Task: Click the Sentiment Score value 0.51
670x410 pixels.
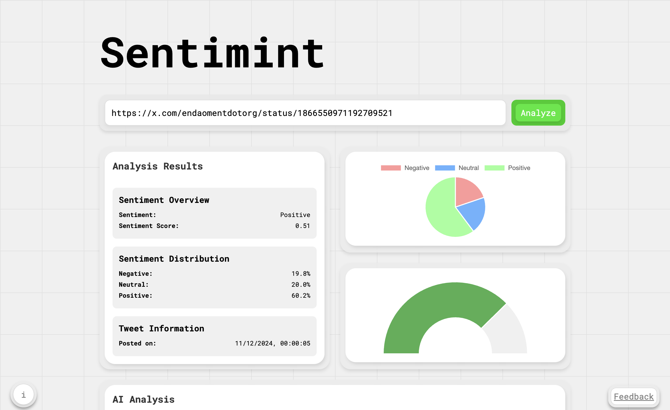Action: click(x=303, y=226)
